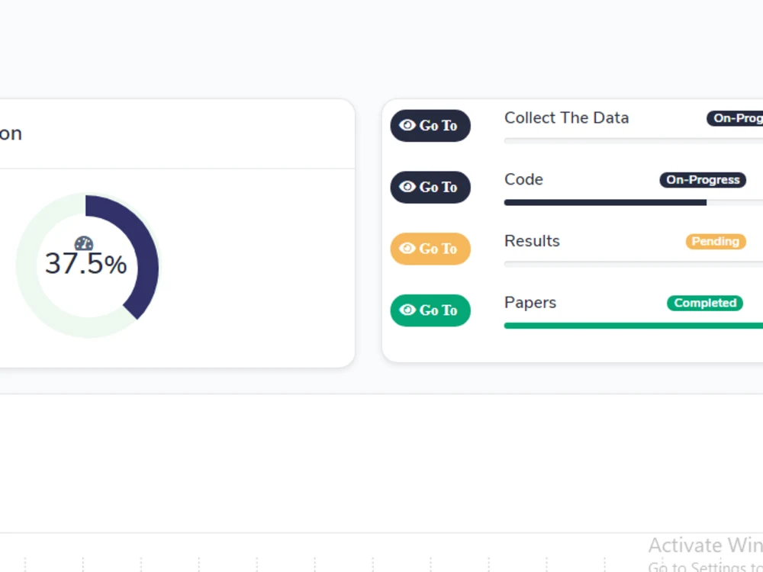This screenshot has width=763, height=572.
Task: Toggle visibility for the Collect The Data task
Action: (430, 126)
